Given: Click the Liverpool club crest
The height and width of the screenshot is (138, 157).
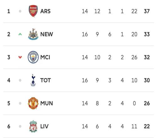Looking at the screenshot, I should 33,126.
